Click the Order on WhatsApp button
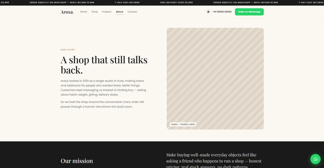 coord(249,12)
